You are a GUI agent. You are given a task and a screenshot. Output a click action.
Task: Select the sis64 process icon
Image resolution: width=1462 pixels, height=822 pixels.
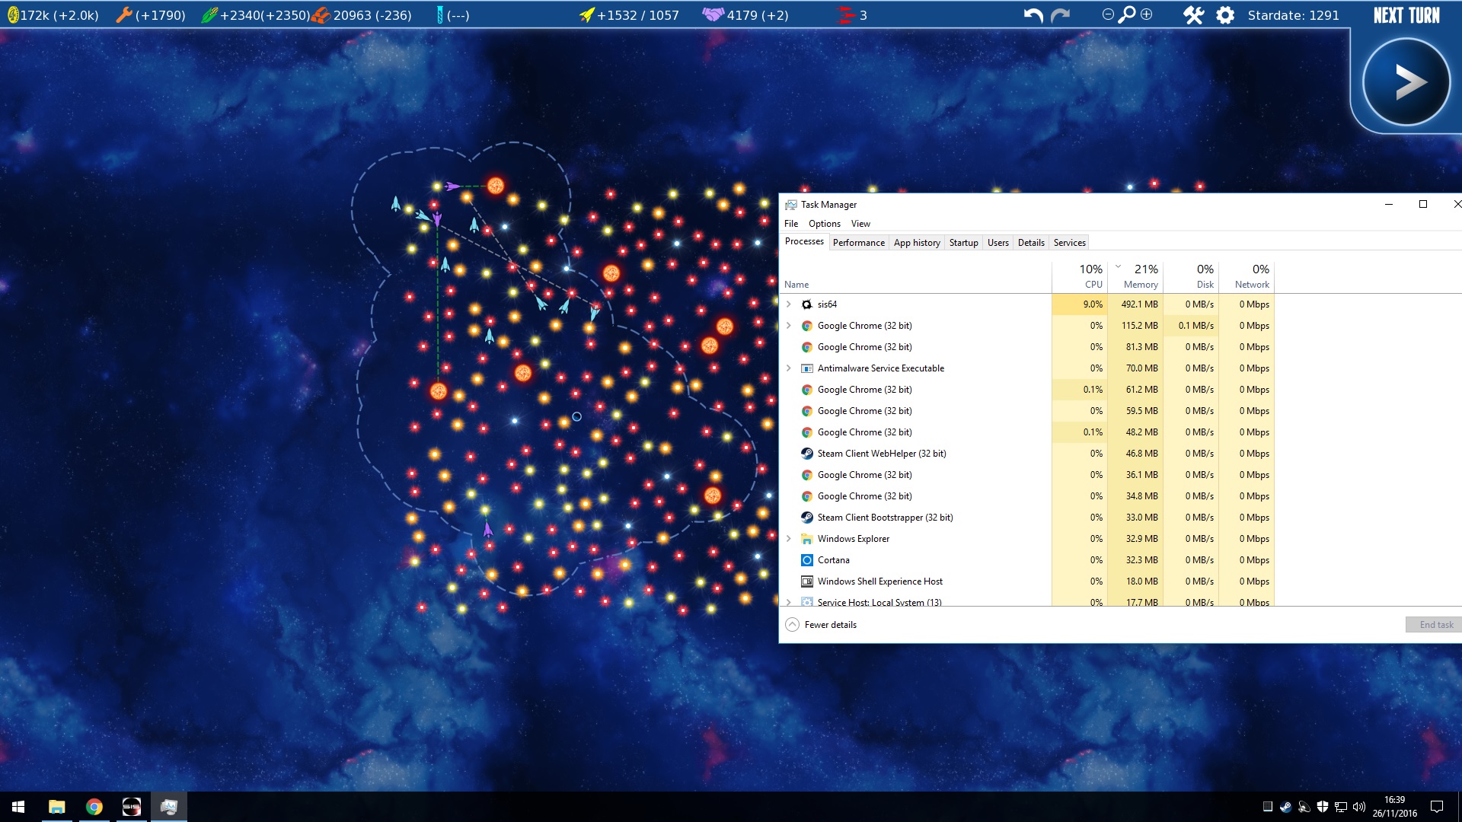click(807, 304)
